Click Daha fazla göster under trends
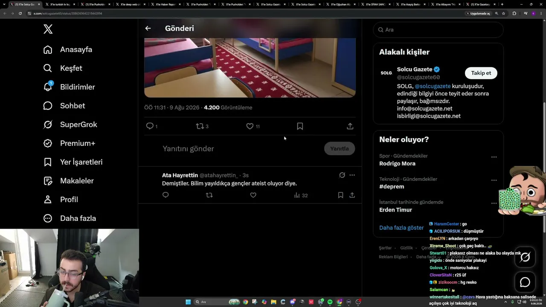The height and width of the screenshot is (307, 546). tap(401, 228)
